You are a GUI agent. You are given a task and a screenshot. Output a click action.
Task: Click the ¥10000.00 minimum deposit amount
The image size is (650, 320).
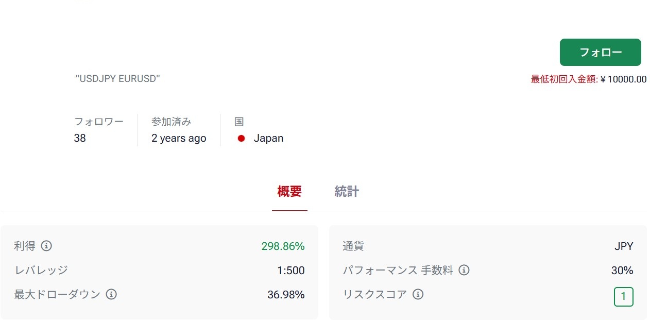tap(623, 79)
